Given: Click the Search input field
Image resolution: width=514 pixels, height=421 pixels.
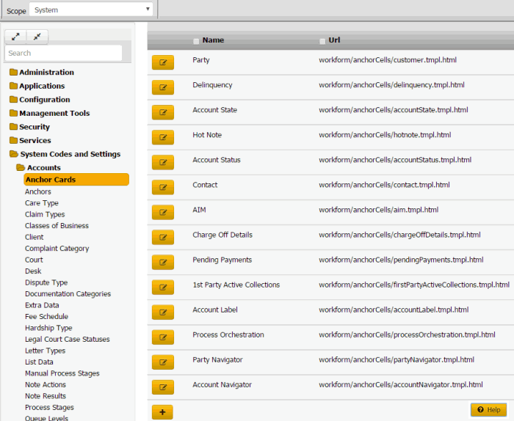Looking at the screenshot, I should [x=63, y=53].
